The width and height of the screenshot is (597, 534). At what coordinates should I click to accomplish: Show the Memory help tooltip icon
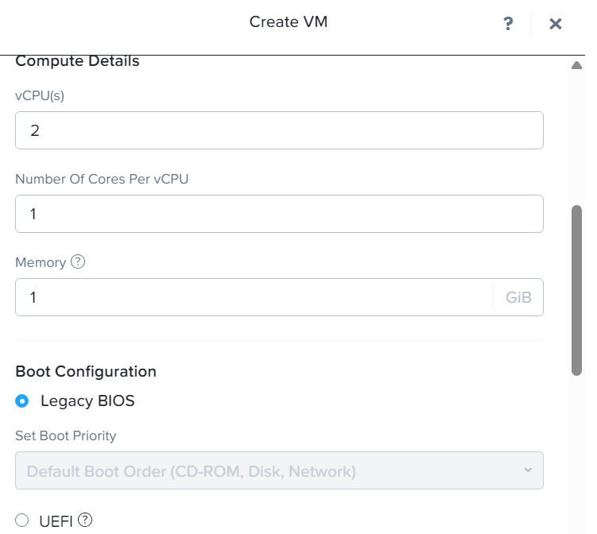tap(78, 261)
